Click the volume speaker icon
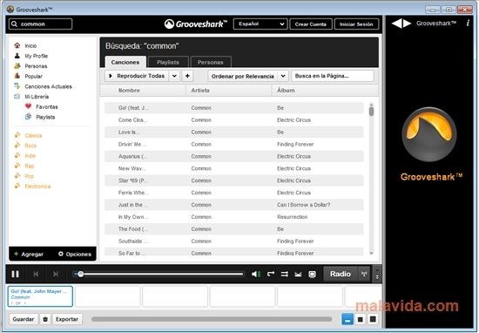Viewport: 479px width, 333px height. [256, 274]
